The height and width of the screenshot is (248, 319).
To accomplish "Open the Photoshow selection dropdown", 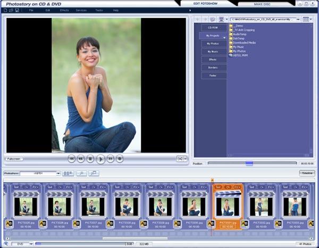I will [58, 173].
